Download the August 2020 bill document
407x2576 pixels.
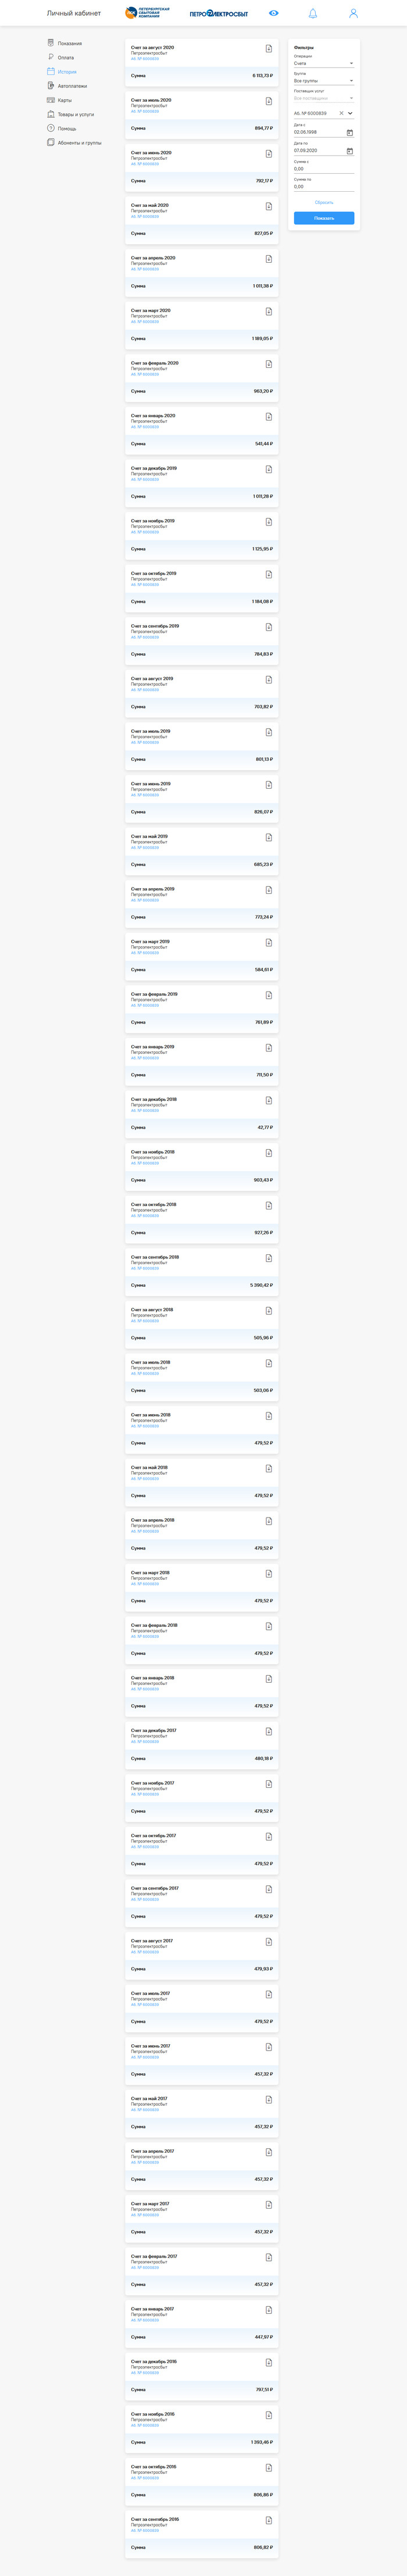pyautogui.click(x=269, y=49)
